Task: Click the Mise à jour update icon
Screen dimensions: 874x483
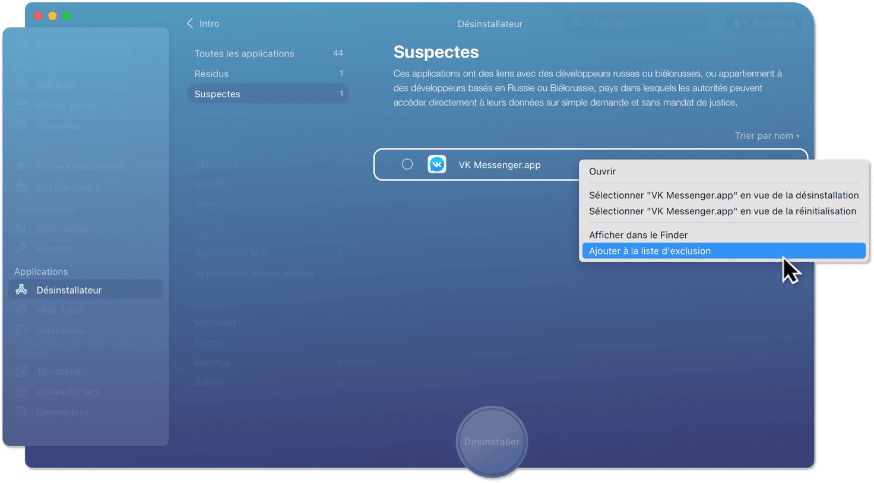Action: (x=21, y=310)
